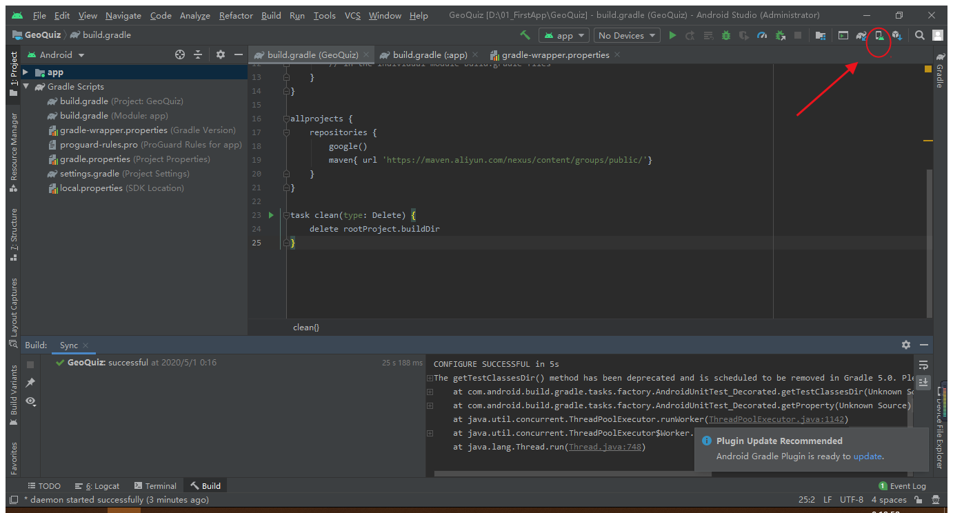This screenshot has height=513, width=953.
Task: Hide the Build tool window
Action: 924,345
